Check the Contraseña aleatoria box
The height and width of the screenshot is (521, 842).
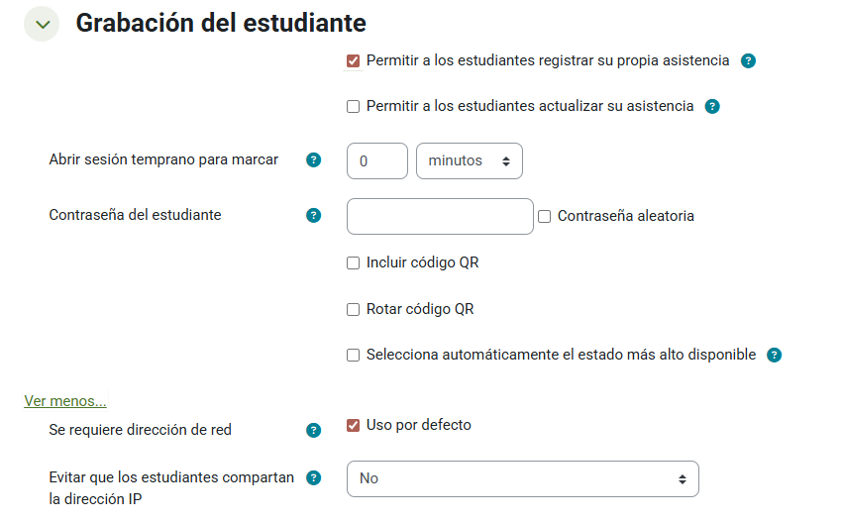point(545,217)
